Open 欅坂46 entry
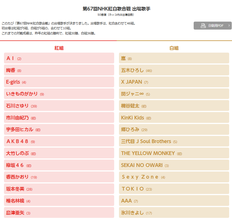 tap(59, 165)
